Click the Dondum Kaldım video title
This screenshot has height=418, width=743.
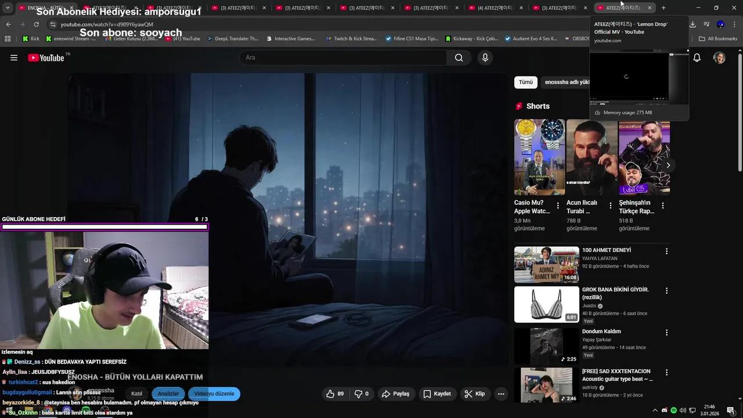tap(601, 331)
